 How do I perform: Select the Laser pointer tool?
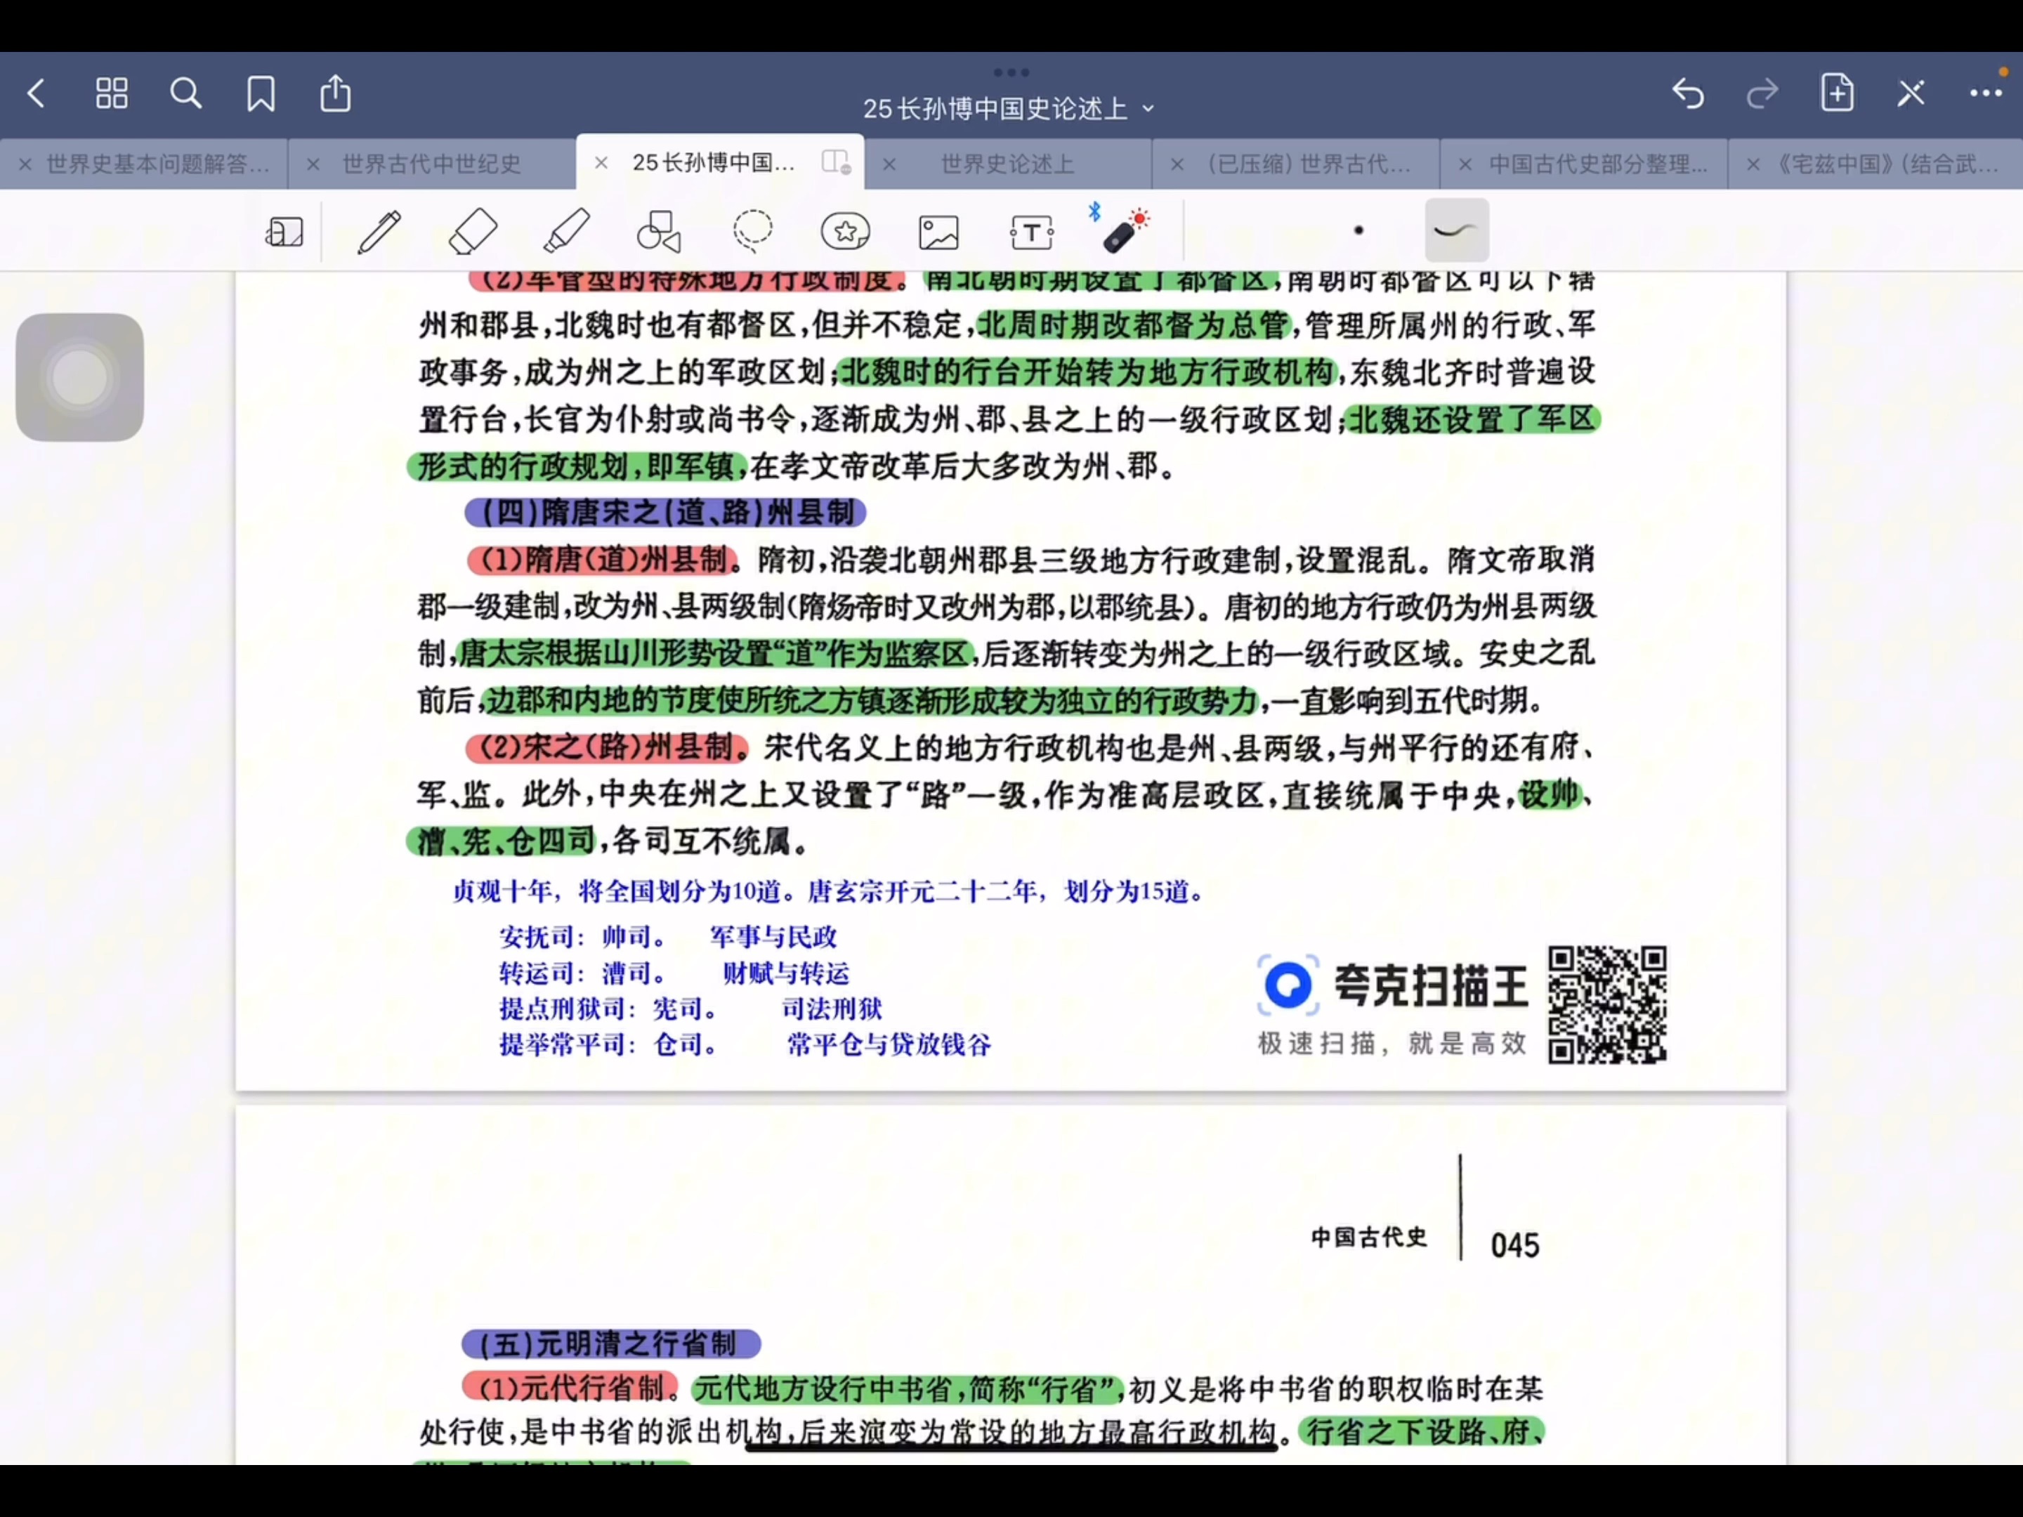click(x=1126, y=231)
